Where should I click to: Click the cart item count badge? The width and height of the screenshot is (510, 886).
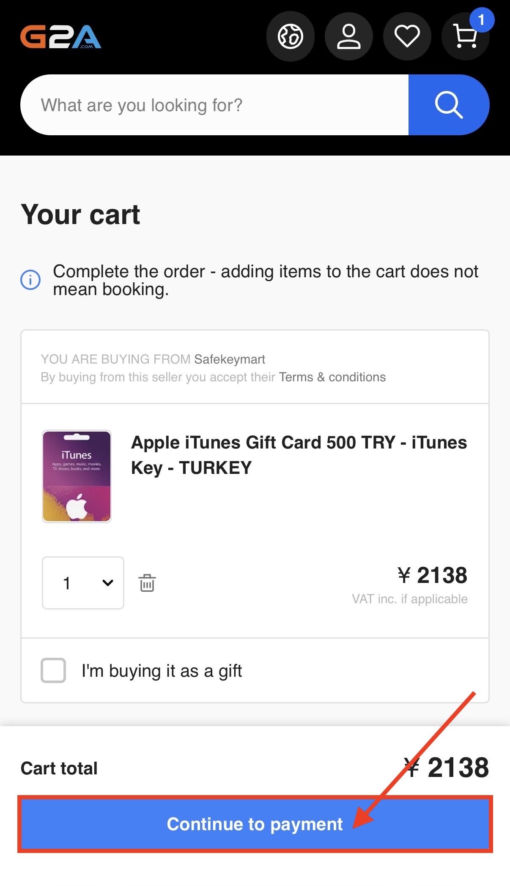481,20
